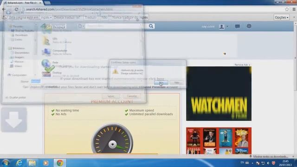Close the translation bar
The image size is (297, 167).
tap(294, 17)
